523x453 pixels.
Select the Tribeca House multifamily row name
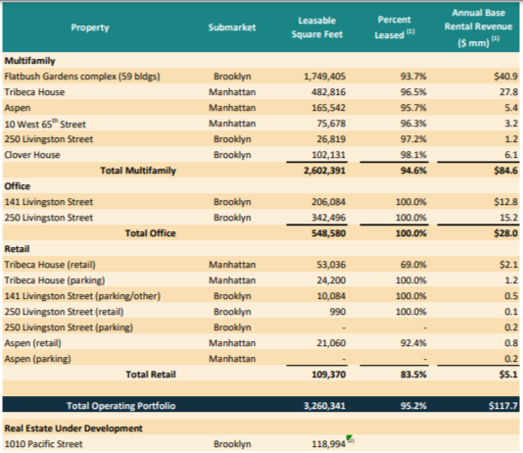pos(34,92)
